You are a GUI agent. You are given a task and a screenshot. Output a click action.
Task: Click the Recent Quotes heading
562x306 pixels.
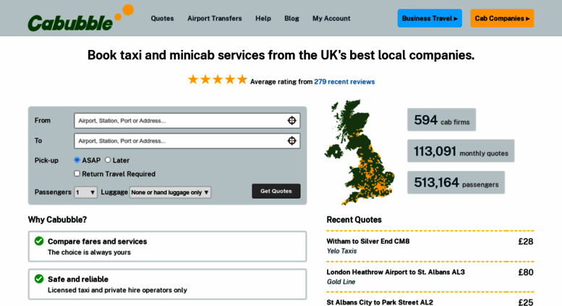(354, 220)
